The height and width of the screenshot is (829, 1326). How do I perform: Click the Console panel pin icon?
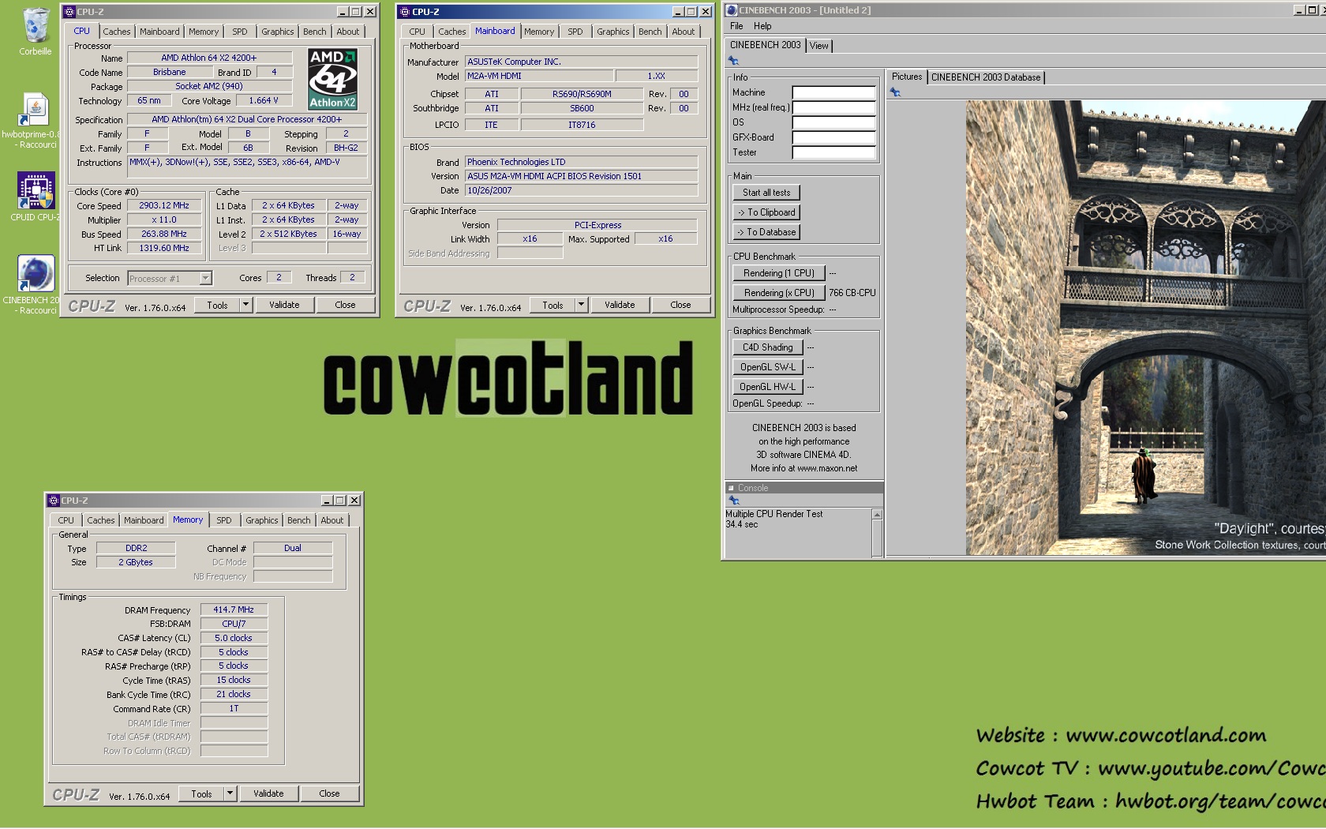tap(733, 501)
